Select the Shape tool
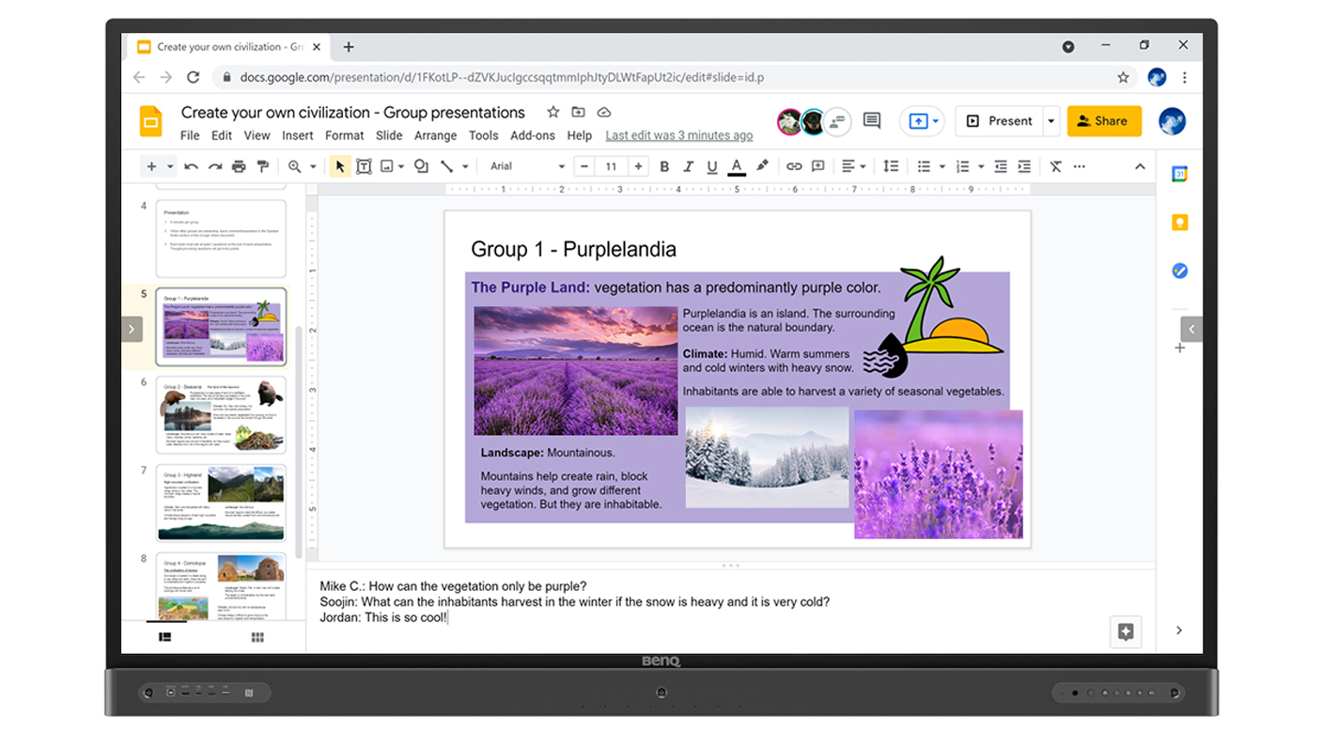 [420, 166]
